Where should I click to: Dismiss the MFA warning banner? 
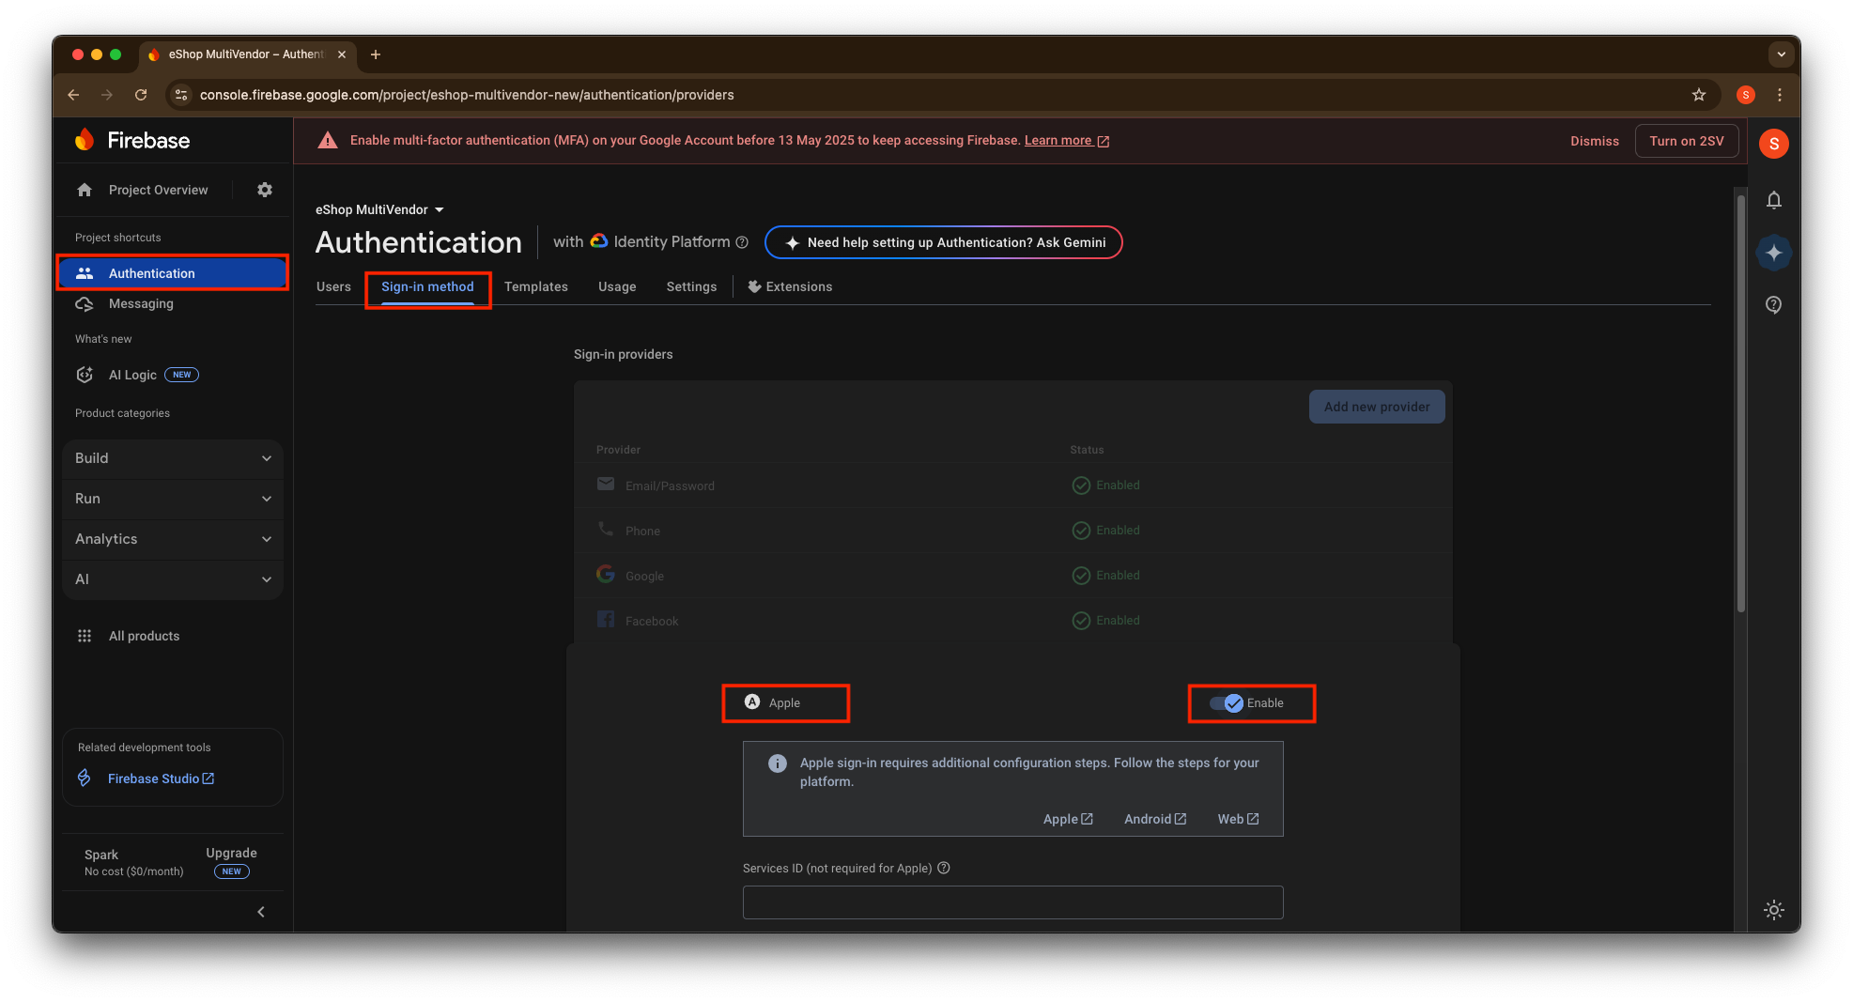(x=1595, y=141)
